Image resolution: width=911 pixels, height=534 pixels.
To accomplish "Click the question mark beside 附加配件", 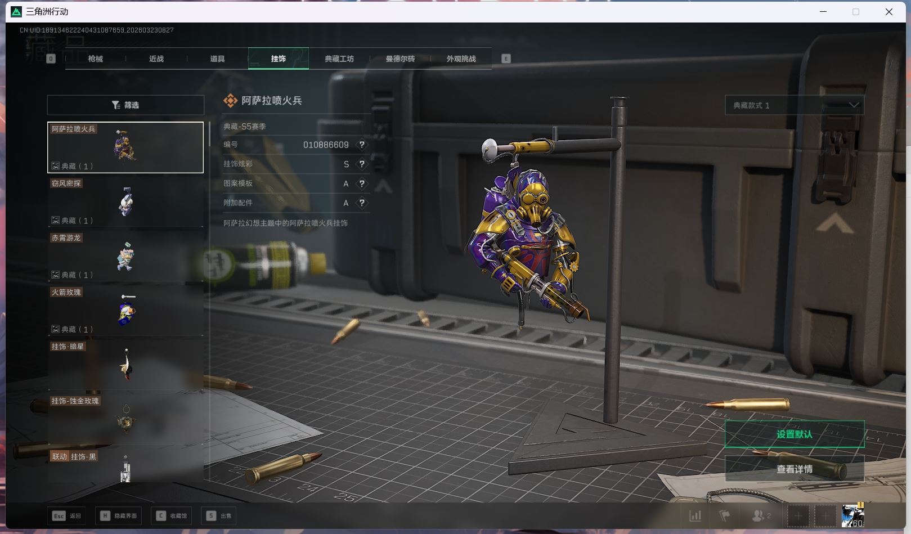I will click(x=362, y=203).
